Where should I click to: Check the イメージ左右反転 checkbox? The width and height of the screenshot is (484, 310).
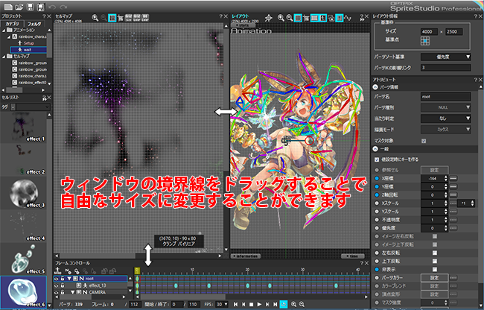435,236
